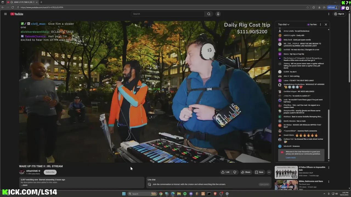The width and height of the screenshot is (351, 197).
Task: Click the live video player
Action: point(145,92)
